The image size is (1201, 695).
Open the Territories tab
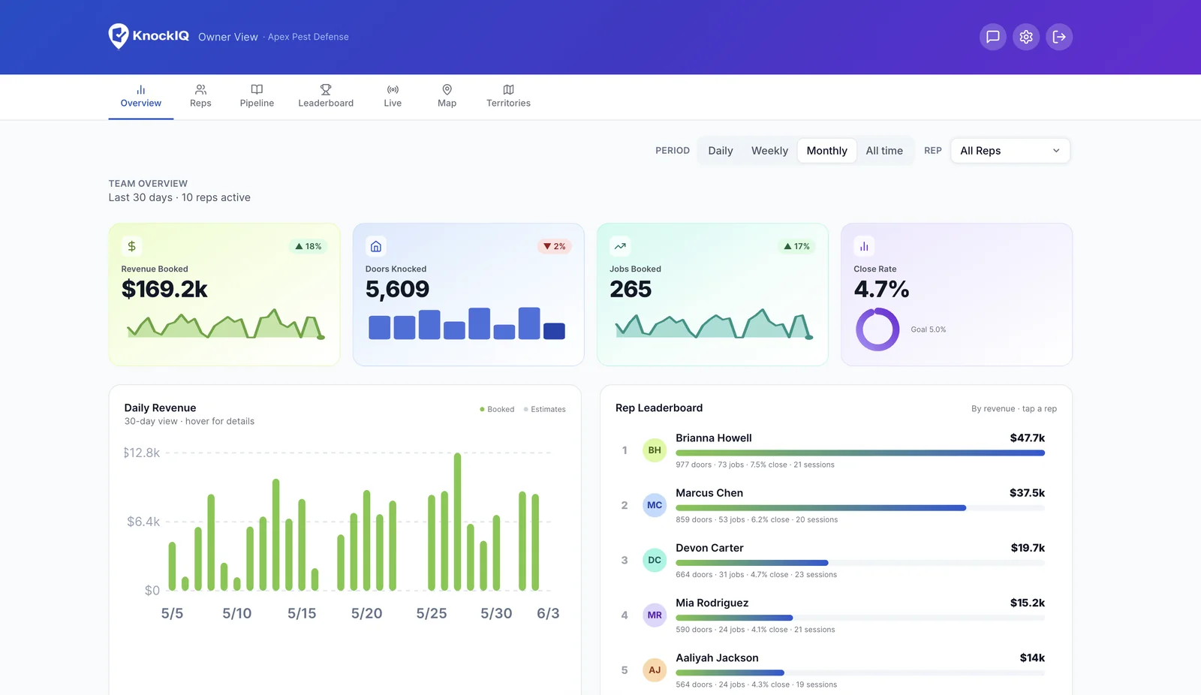pyautogui.click(x=508, y=97)
